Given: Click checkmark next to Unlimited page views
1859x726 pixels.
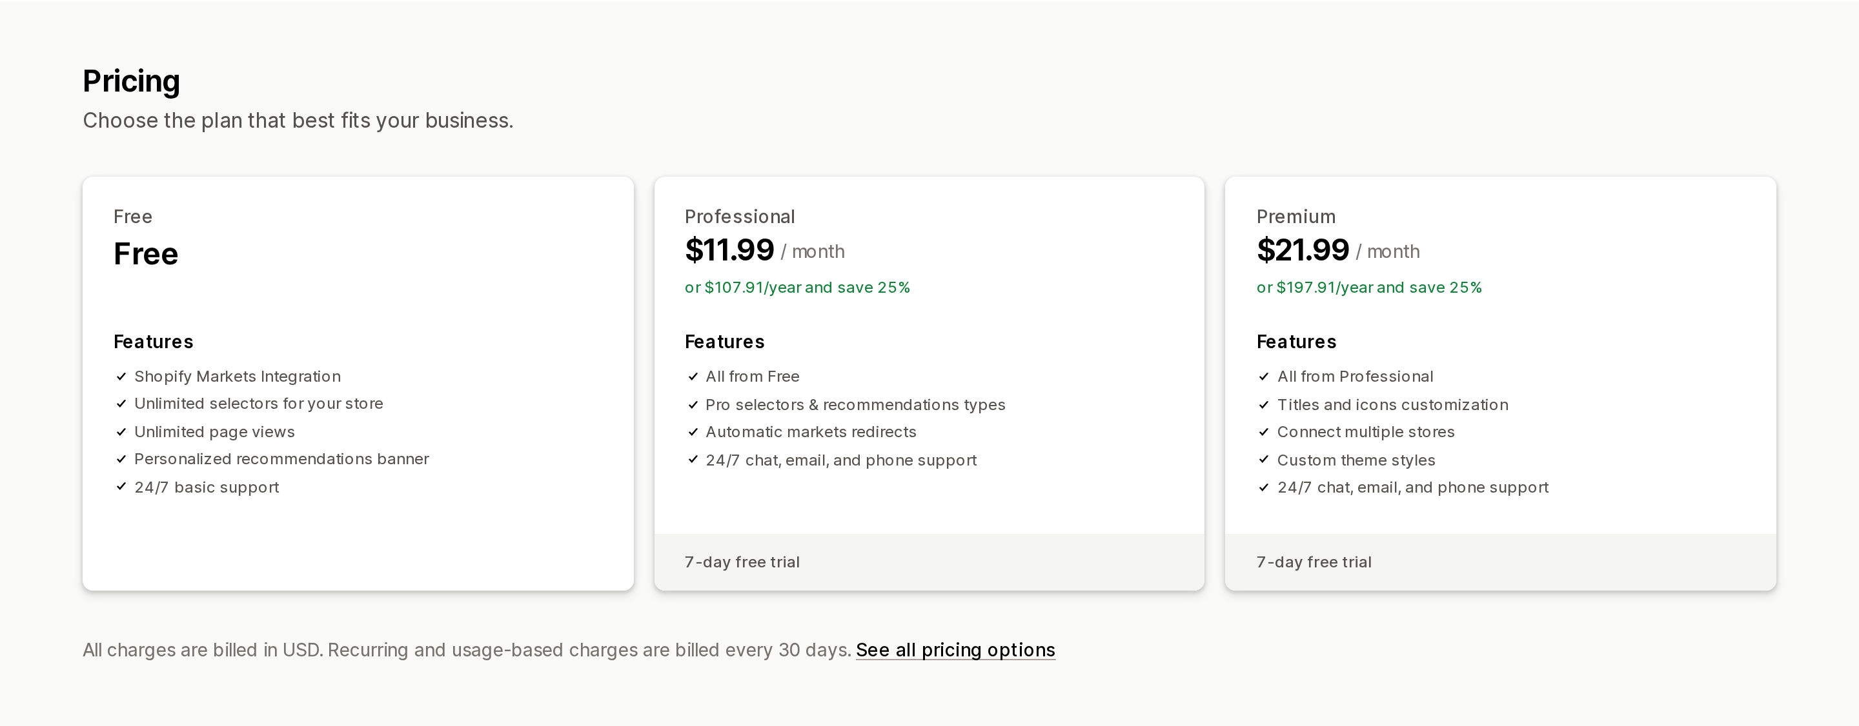Looking at the screenshot, I should pyautogui.click(x=121, y=432).
